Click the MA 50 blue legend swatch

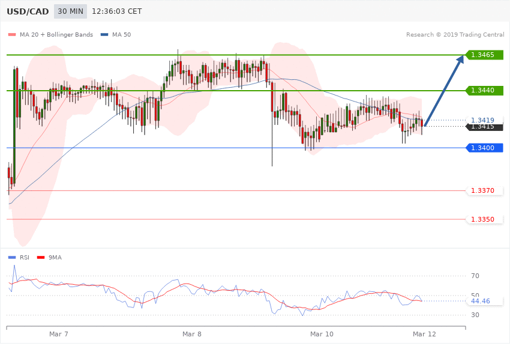click(x=104, y=34)
